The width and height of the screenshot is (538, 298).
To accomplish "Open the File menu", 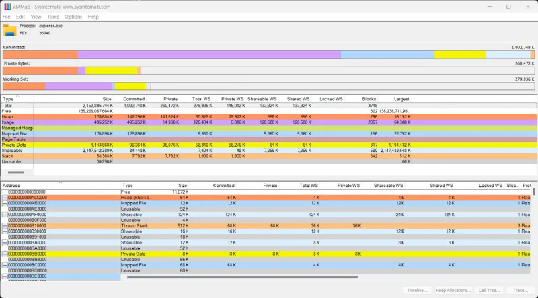I will click(6, 17).
